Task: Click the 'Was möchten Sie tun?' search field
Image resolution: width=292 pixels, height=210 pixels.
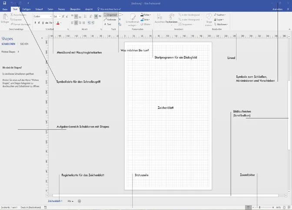Action: 110,9
